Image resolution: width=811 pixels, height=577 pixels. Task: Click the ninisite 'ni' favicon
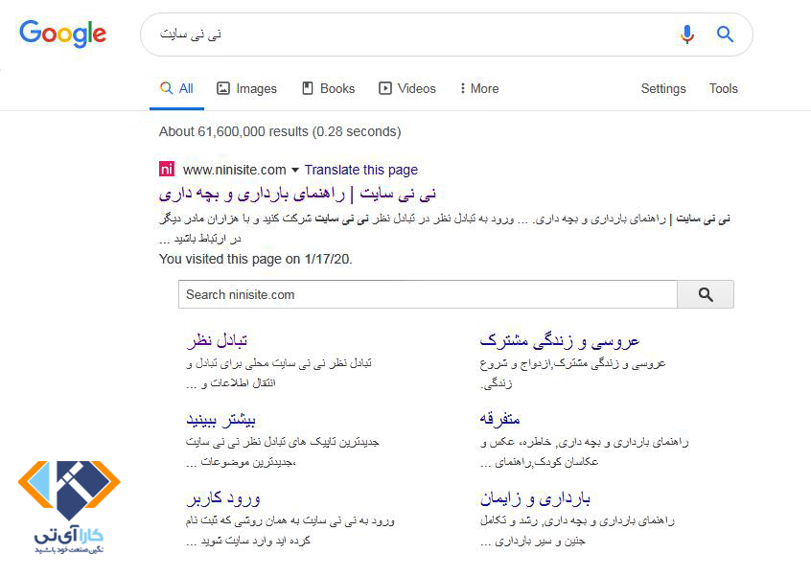(167, 169)
